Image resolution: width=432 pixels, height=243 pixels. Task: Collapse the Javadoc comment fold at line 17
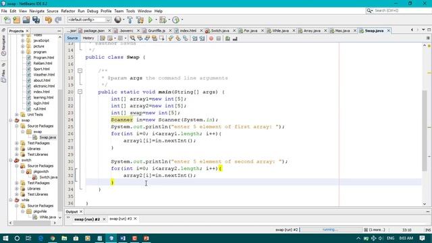(80, 71)
